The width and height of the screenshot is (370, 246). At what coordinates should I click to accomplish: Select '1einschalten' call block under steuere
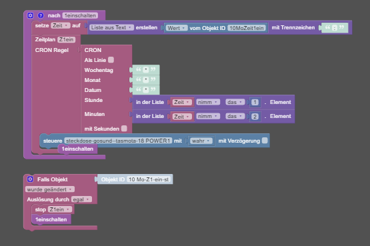77,149
